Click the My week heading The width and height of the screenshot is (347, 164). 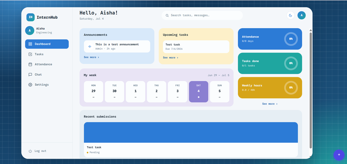point(90,75)
